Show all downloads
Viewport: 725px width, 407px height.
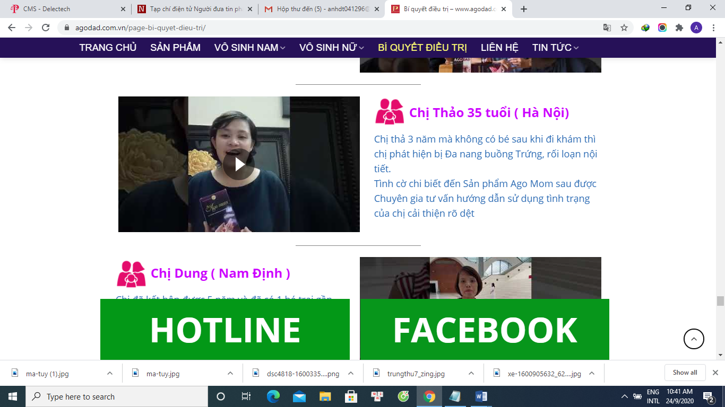(x=685, y=373)
